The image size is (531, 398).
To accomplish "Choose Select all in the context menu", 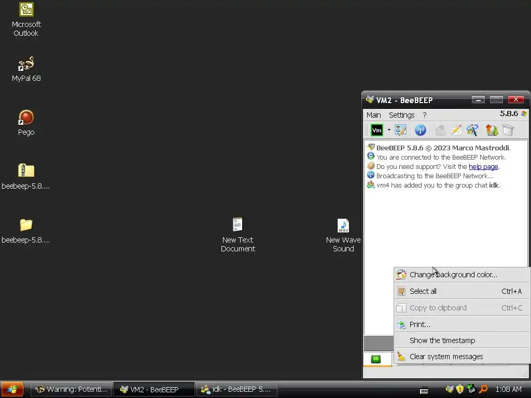I will coord(462,291).
